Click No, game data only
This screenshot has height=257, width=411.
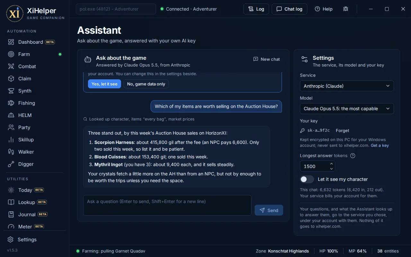point(146,84)
